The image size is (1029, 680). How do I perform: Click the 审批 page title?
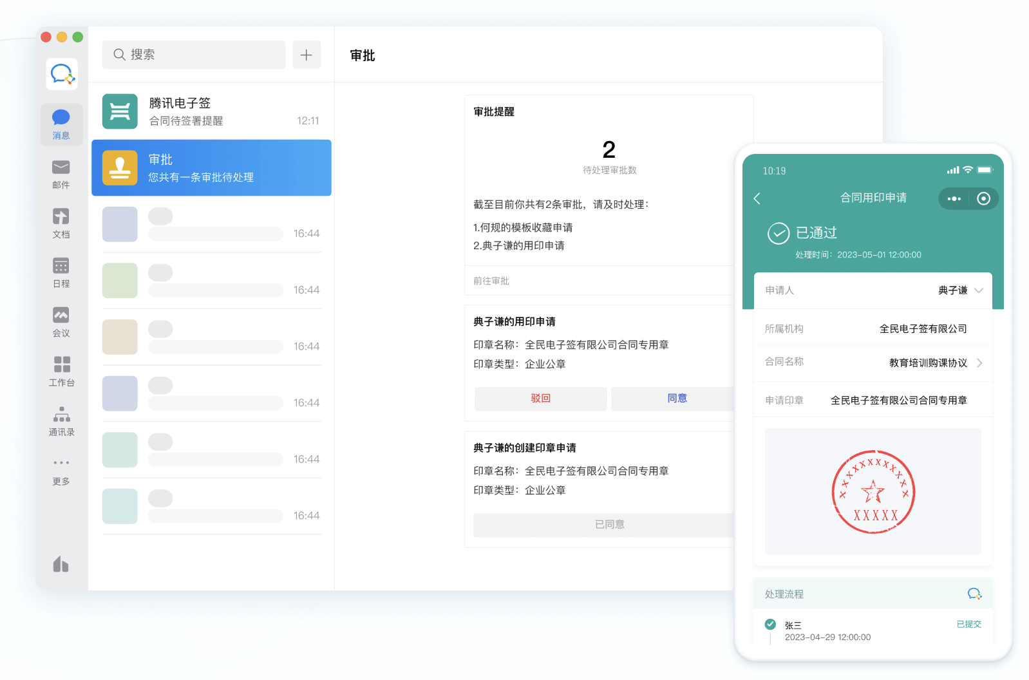363,55
